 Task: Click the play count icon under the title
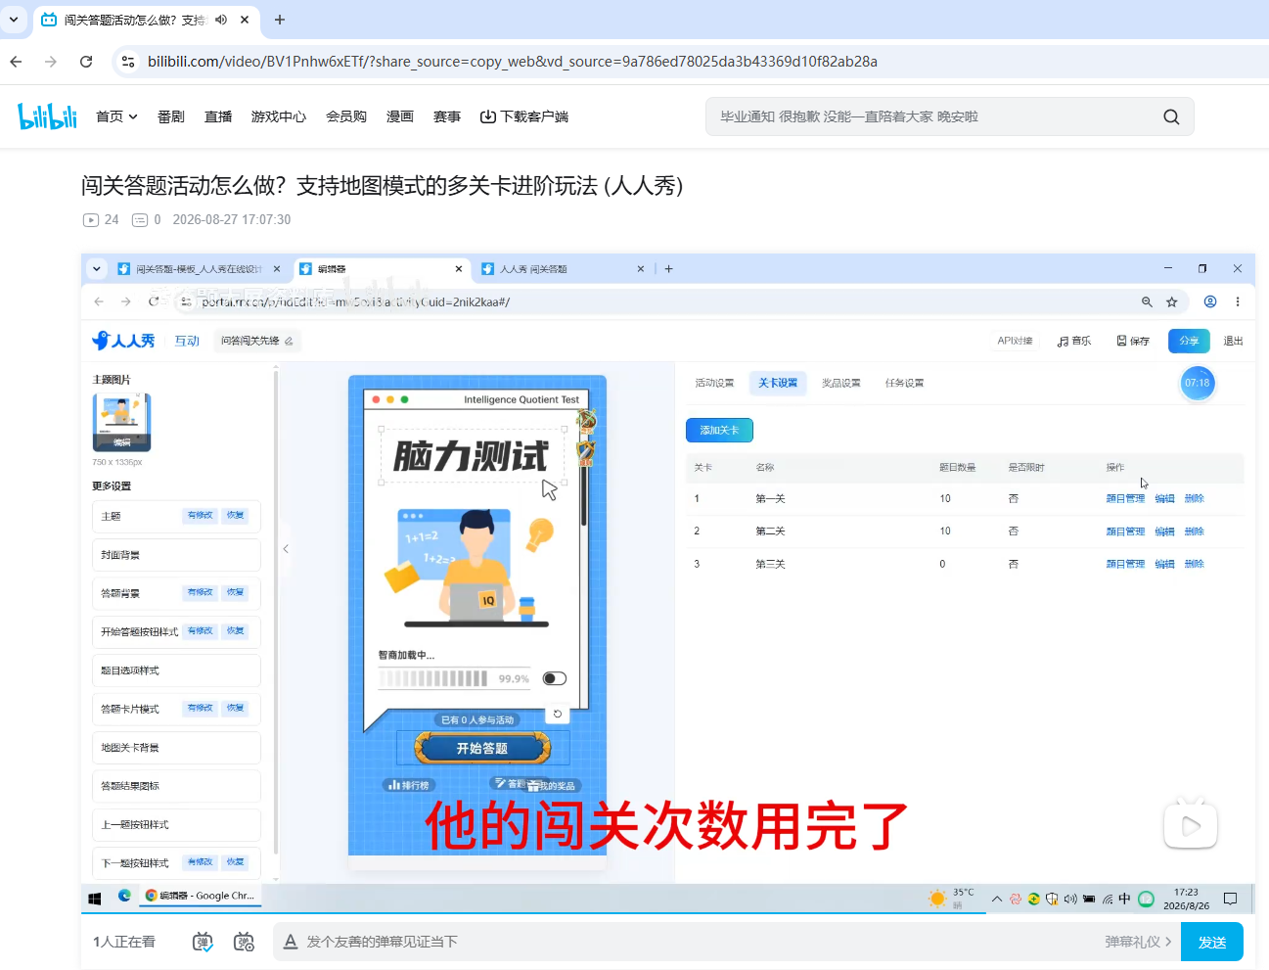(x=91, y=220)
